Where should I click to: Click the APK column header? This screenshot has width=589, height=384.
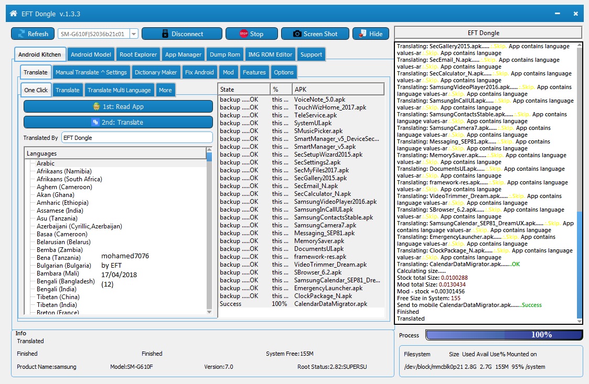[338, 90]
